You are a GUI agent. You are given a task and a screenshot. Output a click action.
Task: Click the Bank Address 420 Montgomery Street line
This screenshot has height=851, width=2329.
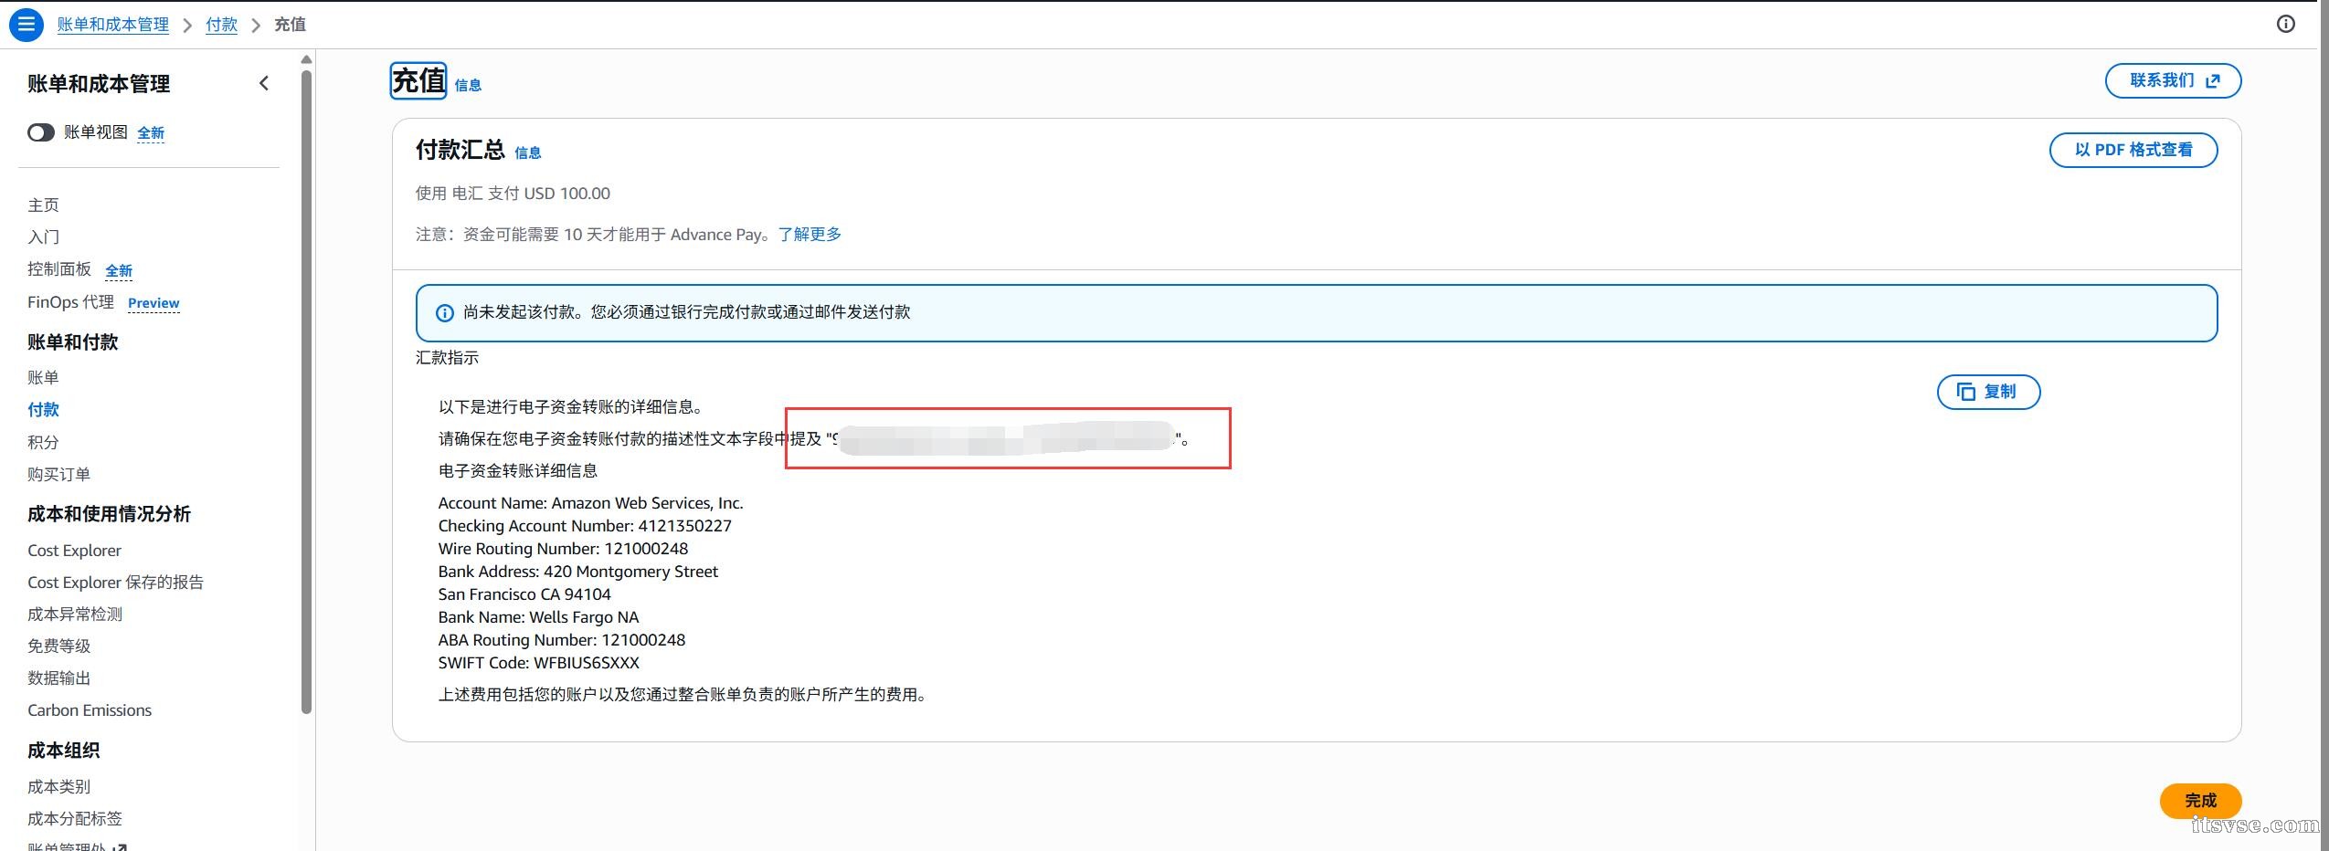coord(578,572)
